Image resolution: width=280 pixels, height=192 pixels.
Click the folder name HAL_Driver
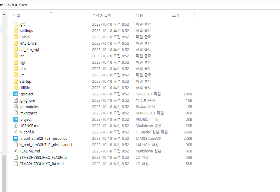tap(28, 43)
